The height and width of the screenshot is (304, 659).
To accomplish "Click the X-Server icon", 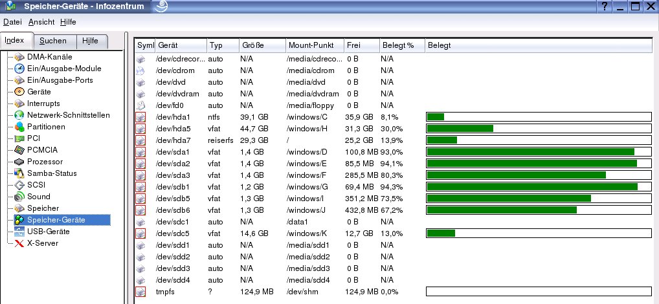I will click(x=19, y=243).
